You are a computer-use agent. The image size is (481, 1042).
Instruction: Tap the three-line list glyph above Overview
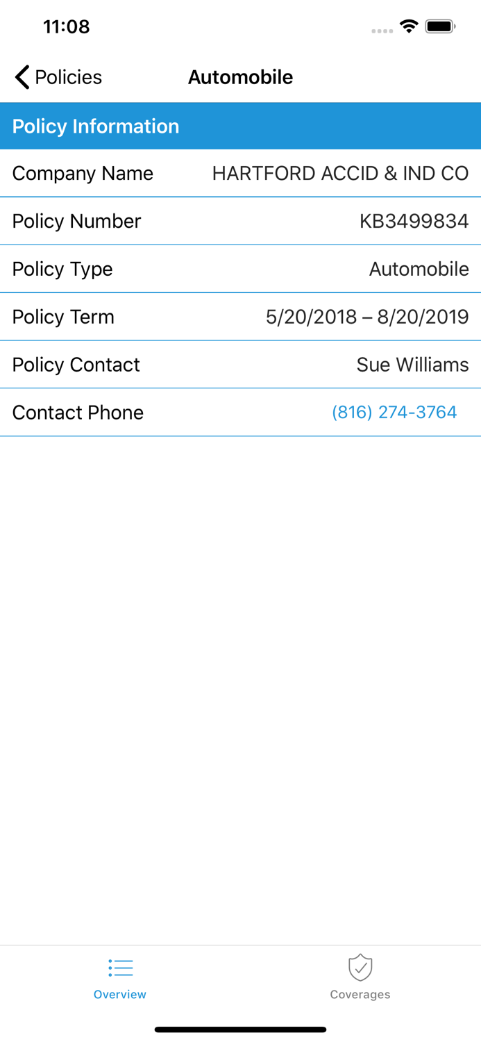point(120,967)
